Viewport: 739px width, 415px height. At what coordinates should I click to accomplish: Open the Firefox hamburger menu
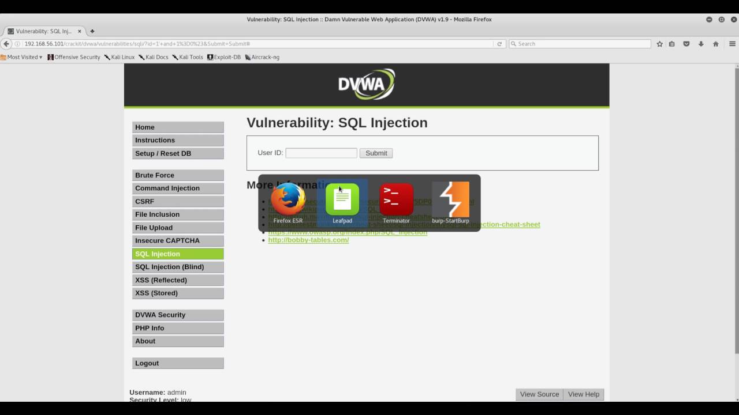[732, 44]
